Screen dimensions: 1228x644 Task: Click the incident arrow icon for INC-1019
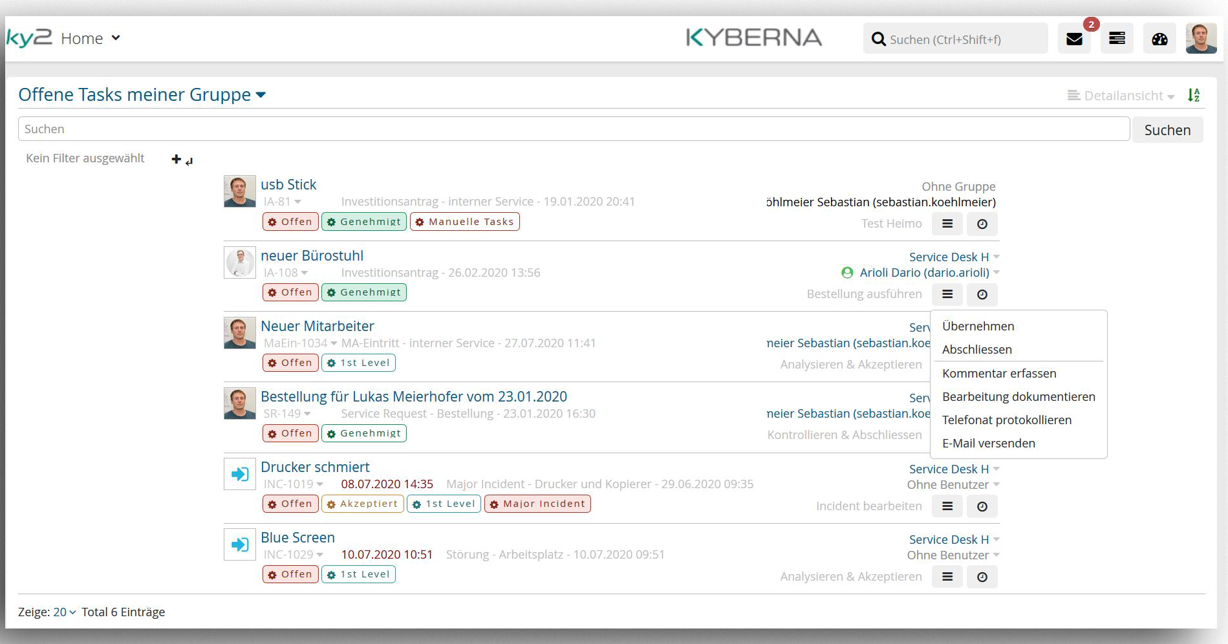tap(239, 473)
